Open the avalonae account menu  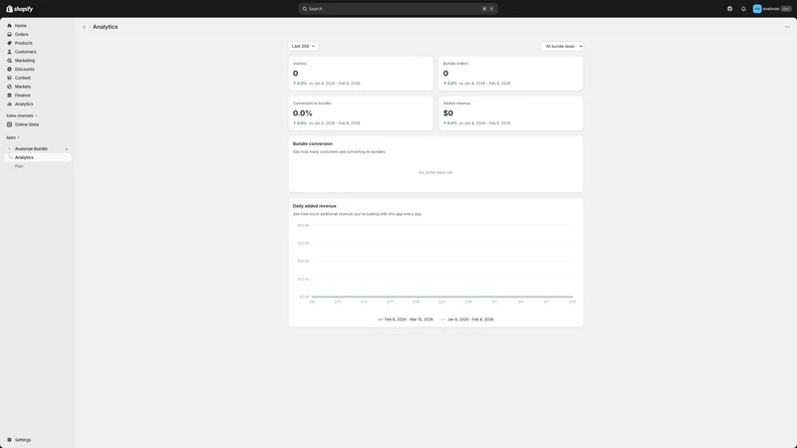[x=771, y=9]
